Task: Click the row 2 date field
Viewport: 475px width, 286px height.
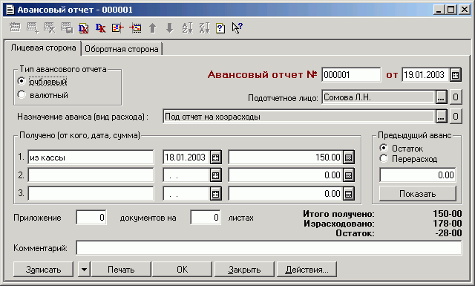Action: tap(186, 175)
